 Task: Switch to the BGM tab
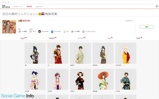pos(109,38)
